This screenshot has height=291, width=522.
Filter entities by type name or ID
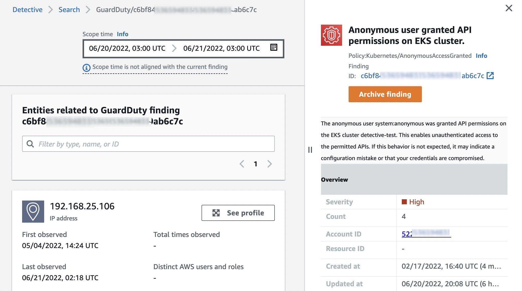click(x=148, y=143)
